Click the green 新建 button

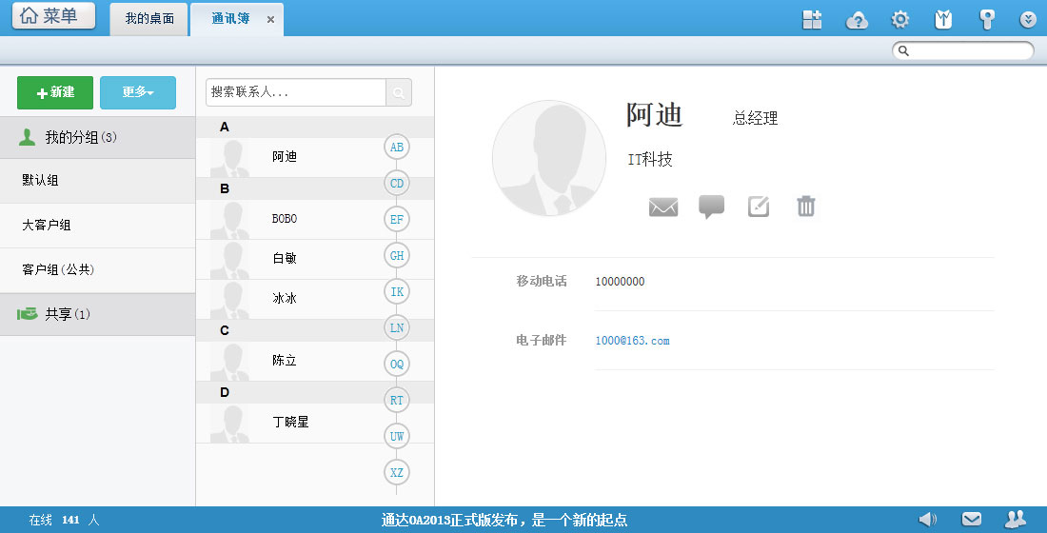pos(55,92)
